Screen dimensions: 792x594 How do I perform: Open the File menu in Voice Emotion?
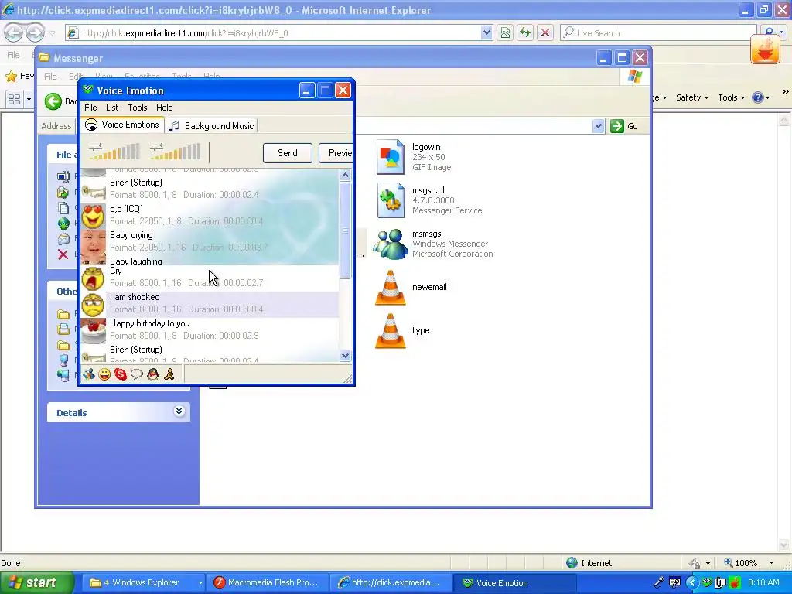pyautogui.click(x=91, y=108)
